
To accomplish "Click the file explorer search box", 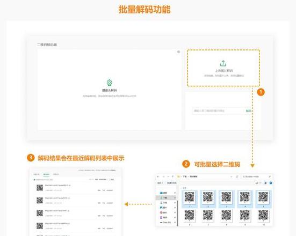I will [257, 176].
